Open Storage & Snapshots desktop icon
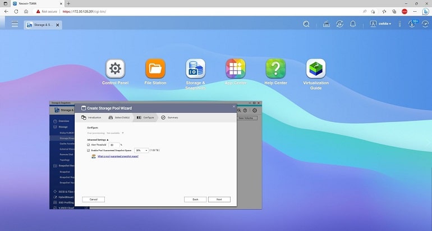432x231 pixels. point(196,69)
